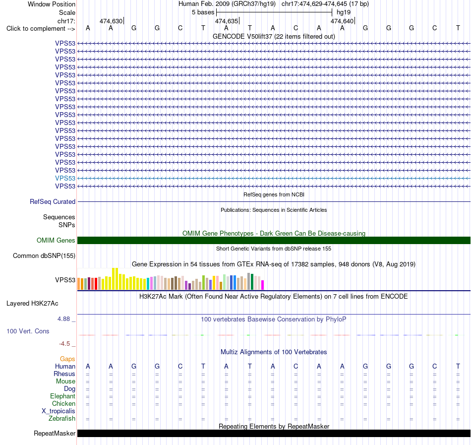
Task: Click the Common dbSNP(155) track label
Action: (x=44, y=255)
